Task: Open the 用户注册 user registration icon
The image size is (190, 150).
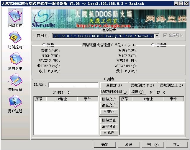Action: point(15,101)
